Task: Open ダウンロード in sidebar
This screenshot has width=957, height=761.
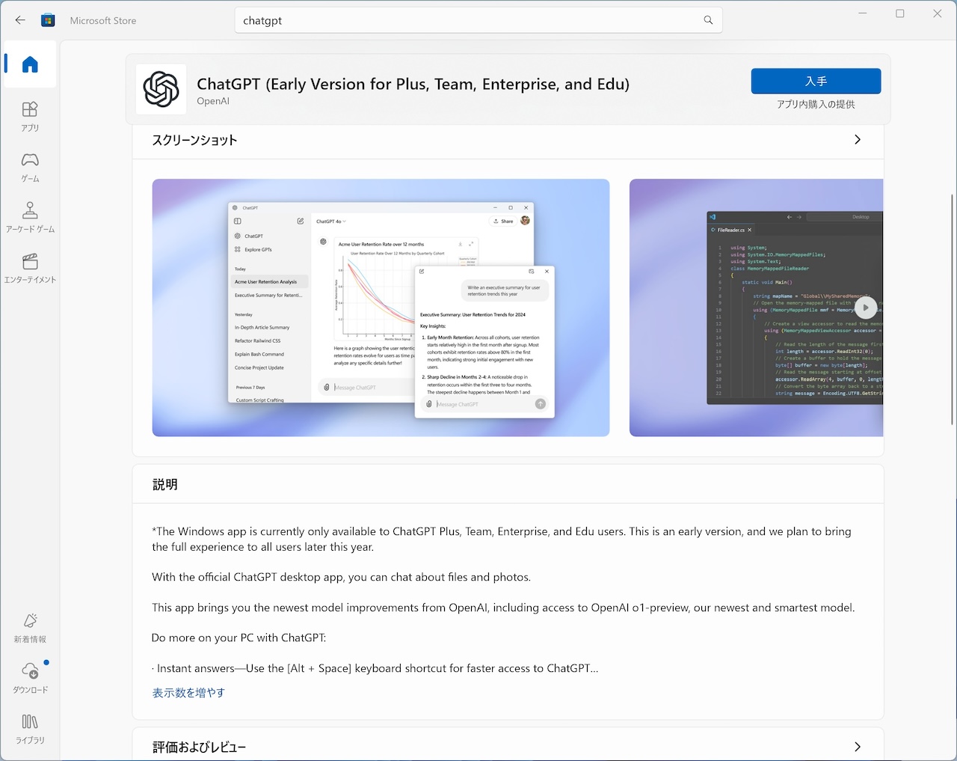Action: tap(30, 679)
